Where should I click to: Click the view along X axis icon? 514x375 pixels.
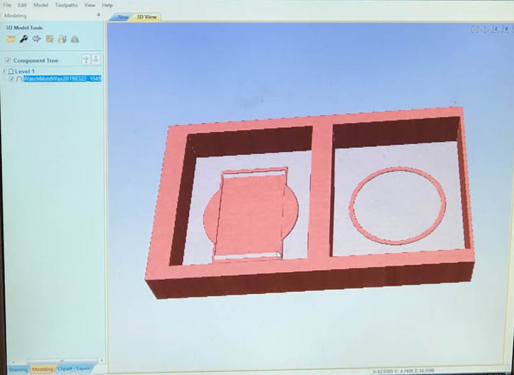(505, 29)
